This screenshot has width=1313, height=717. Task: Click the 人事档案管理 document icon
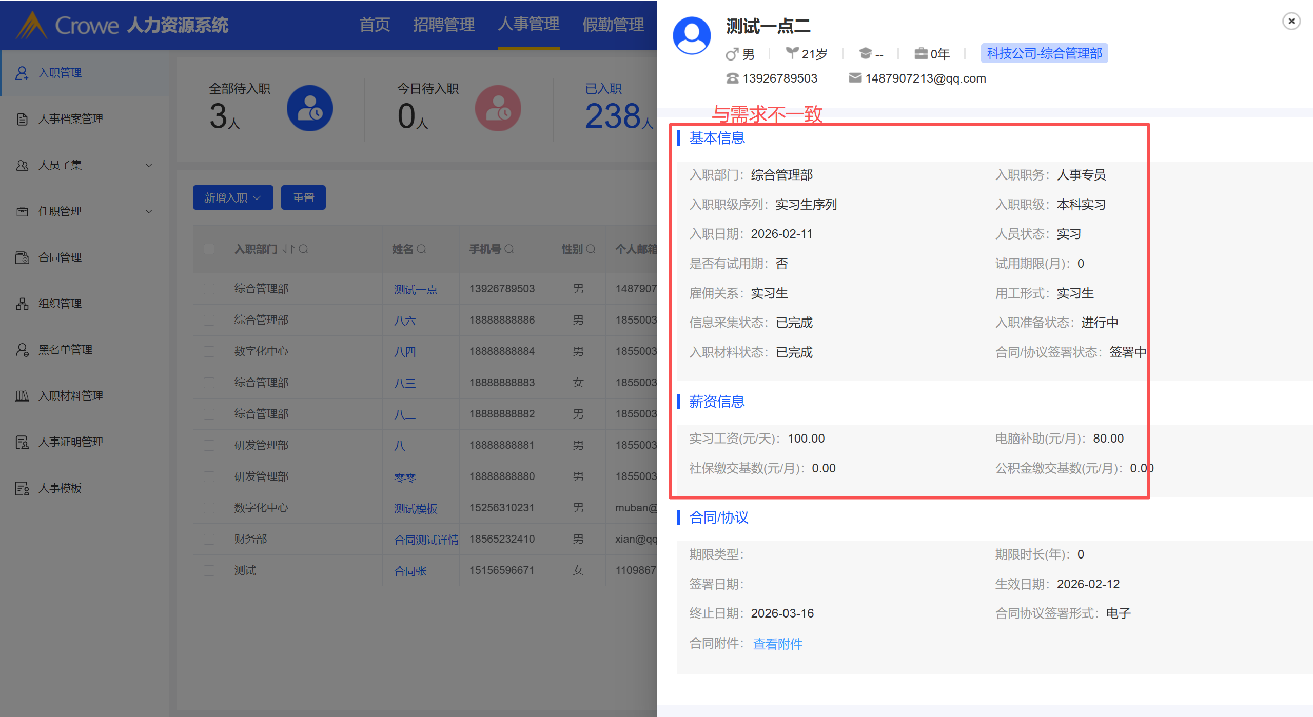[x=22, y=119]
